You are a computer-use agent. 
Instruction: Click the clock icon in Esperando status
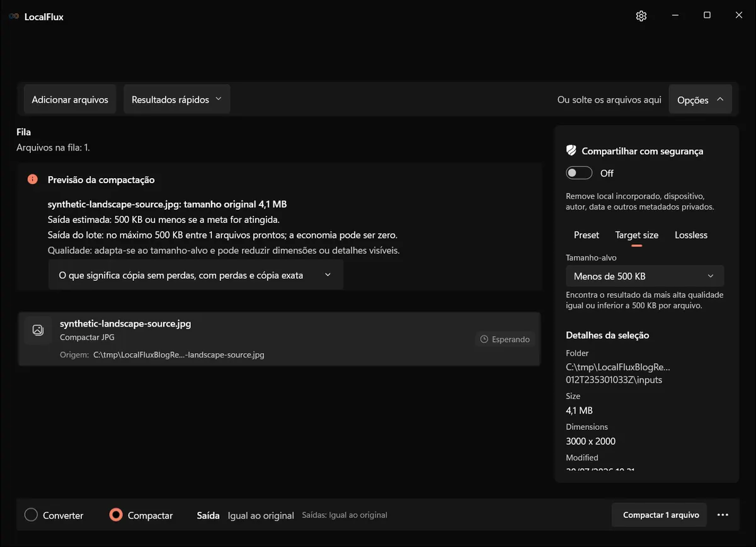click(x=484, y=339)
